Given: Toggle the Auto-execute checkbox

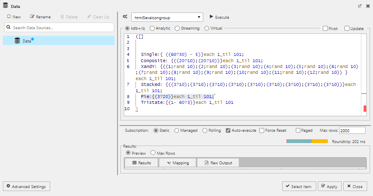Looking at the screenshot, I should [x=228, y=131].
